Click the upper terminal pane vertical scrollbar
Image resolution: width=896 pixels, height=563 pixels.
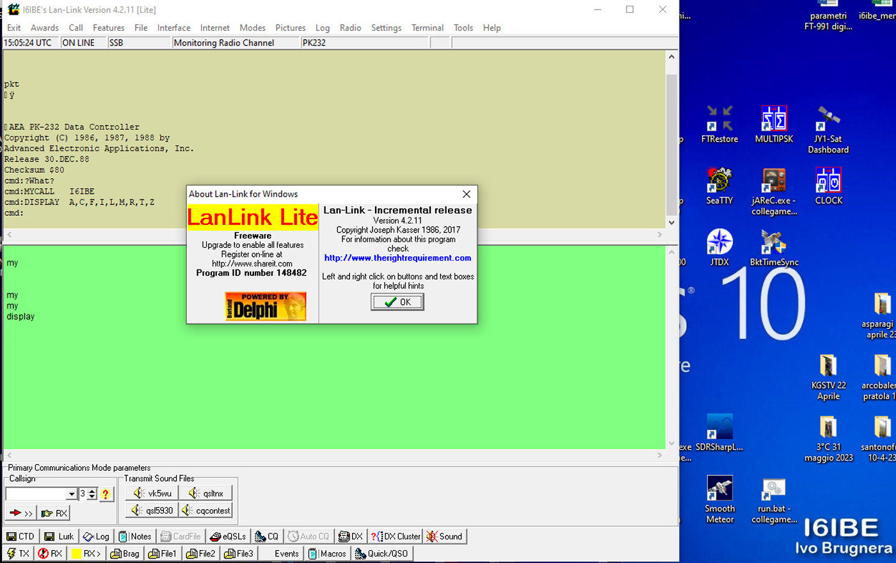(671, 140)
